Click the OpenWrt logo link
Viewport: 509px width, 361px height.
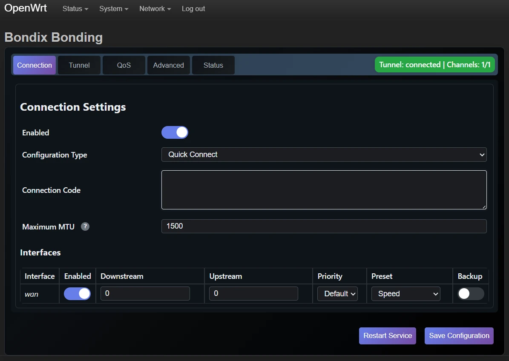(x=26, y=8)
